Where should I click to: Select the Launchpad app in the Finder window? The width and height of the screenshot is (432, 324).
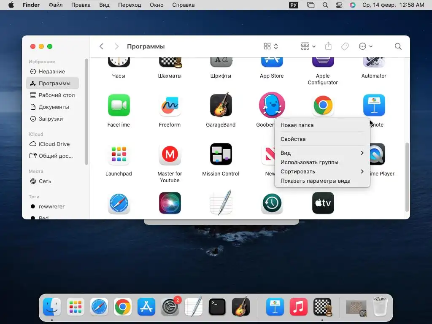coord(119,154)
